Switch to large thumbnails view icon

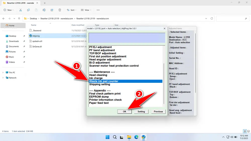[x=248, y=131]
